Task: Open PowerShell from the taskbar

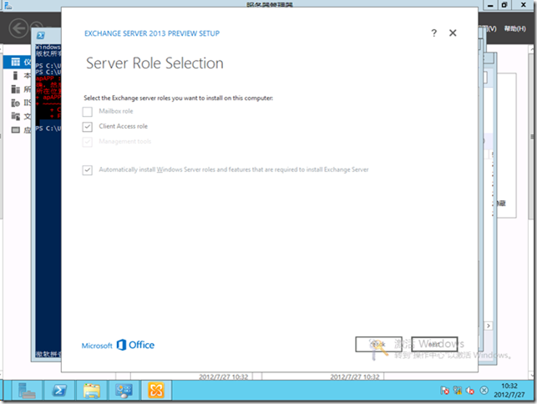Action: pyautogui.click(x=59, y=391)
